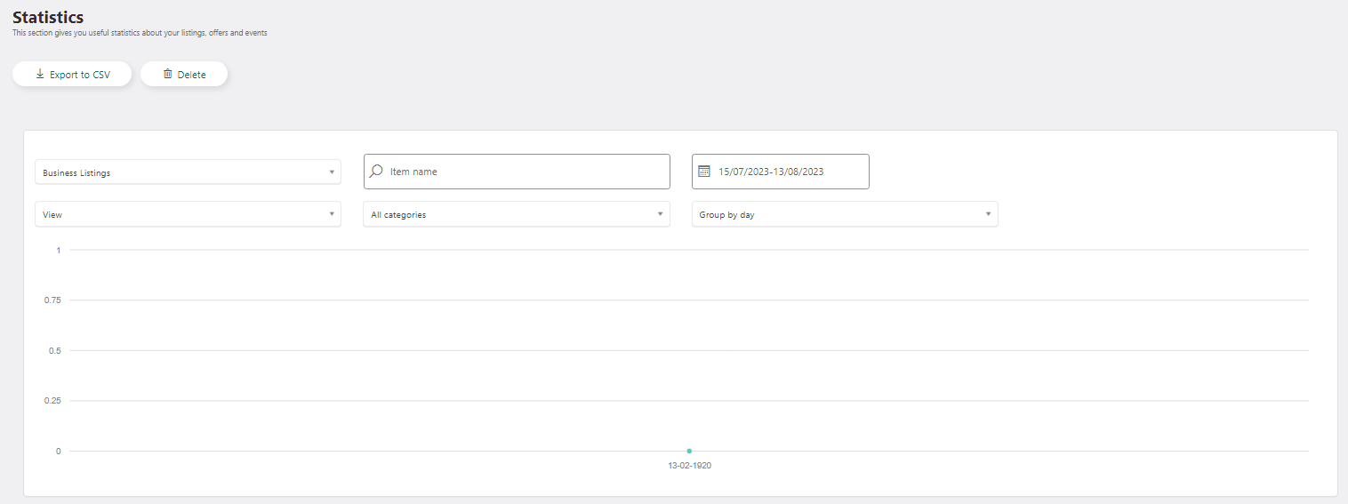Click the 0.5 y-axis label

coord(54,351)
